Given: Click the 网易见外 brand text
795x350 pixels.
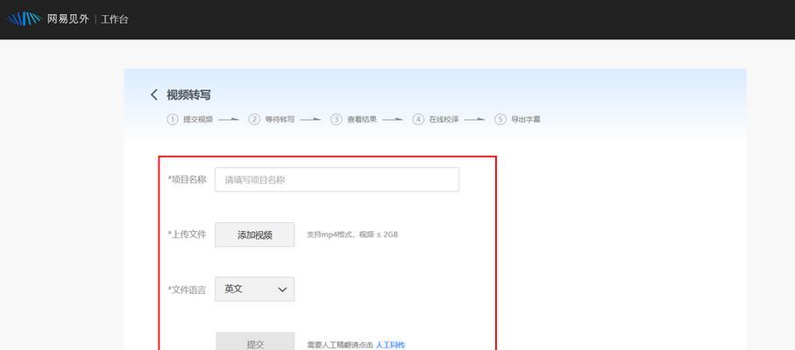Looking at the screenshot, I should coord(67,19).
